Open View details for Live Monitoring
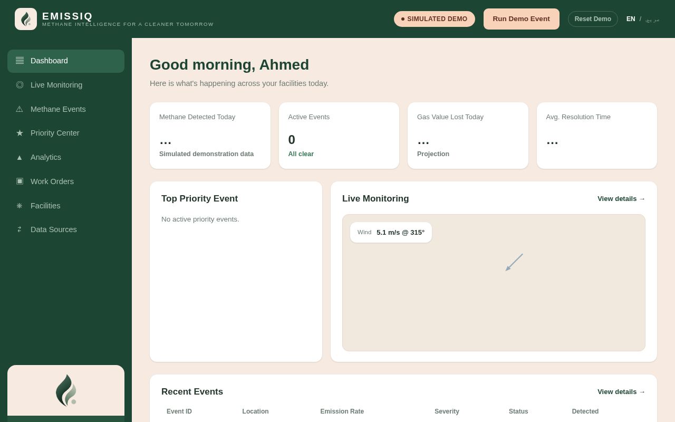Viewport: 675px width, 422px height. [x=621, y=199]
